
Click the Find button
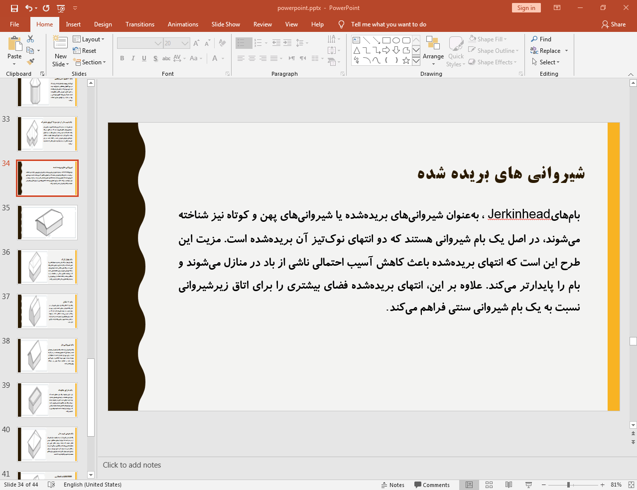click(541, 39)
